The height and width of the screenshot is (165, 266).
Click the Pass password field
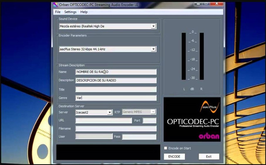(x=139, y=137)
